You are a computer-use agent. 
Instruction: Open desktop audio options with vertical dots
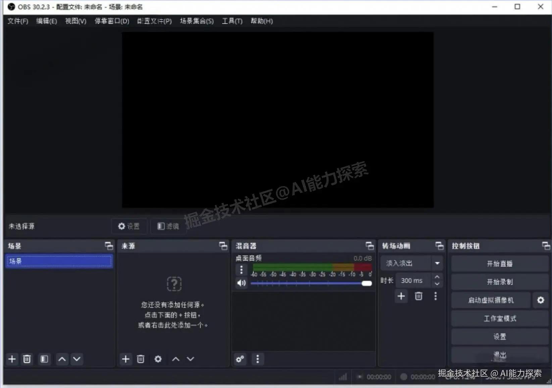241,270
